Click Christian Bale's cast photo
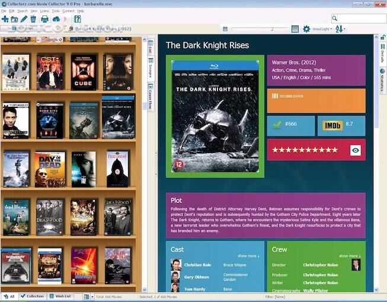Image resolution: width=387 pixels, height=302 pixels. tap(176, 265)
